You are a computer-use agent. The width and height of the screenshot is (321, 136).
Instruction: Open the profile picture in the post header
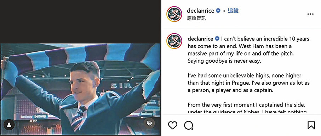(x=174, y=14)
